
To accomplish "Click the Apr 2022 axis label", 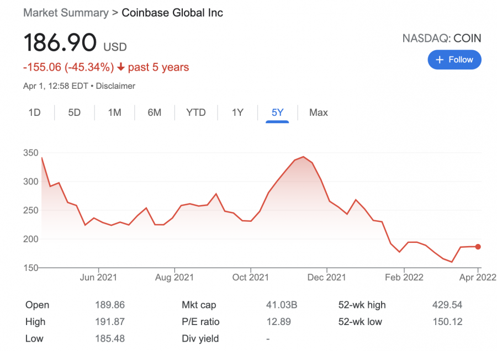I will pyautogui.click(x=478, y=278).
